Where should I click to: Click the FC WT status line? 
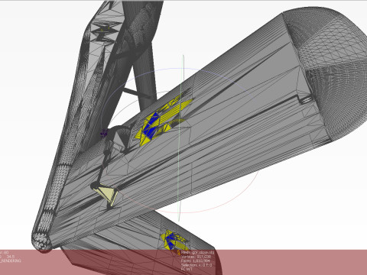click(x=187, y=269)
